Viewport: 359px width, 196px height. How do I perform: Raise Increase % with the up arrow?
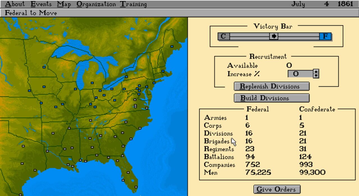tap(316, 72)
